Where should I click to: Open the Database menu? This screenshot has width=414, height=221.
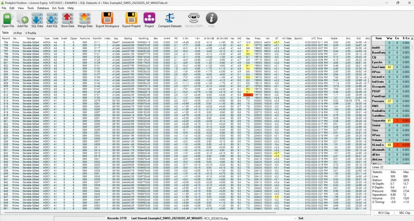(x=43, y=8)
